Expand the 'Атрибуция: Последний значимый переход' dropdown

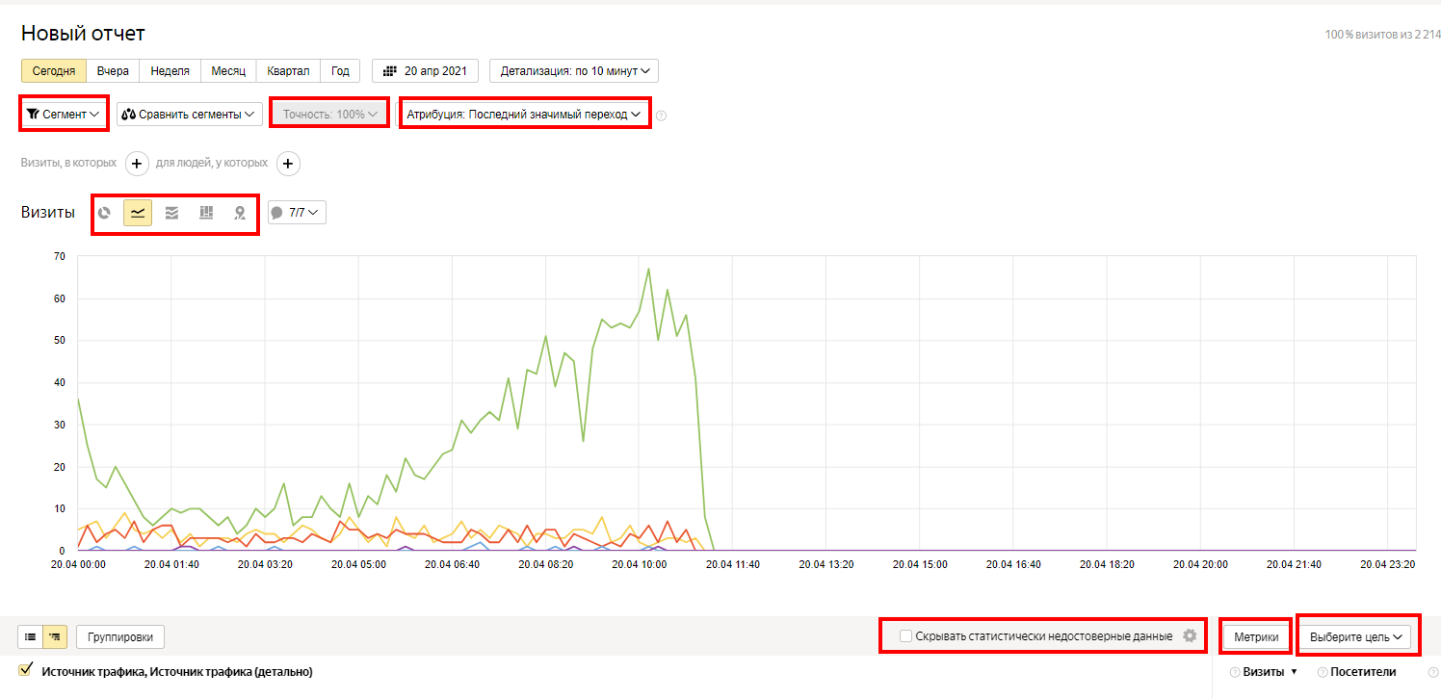tap(524, 114)
